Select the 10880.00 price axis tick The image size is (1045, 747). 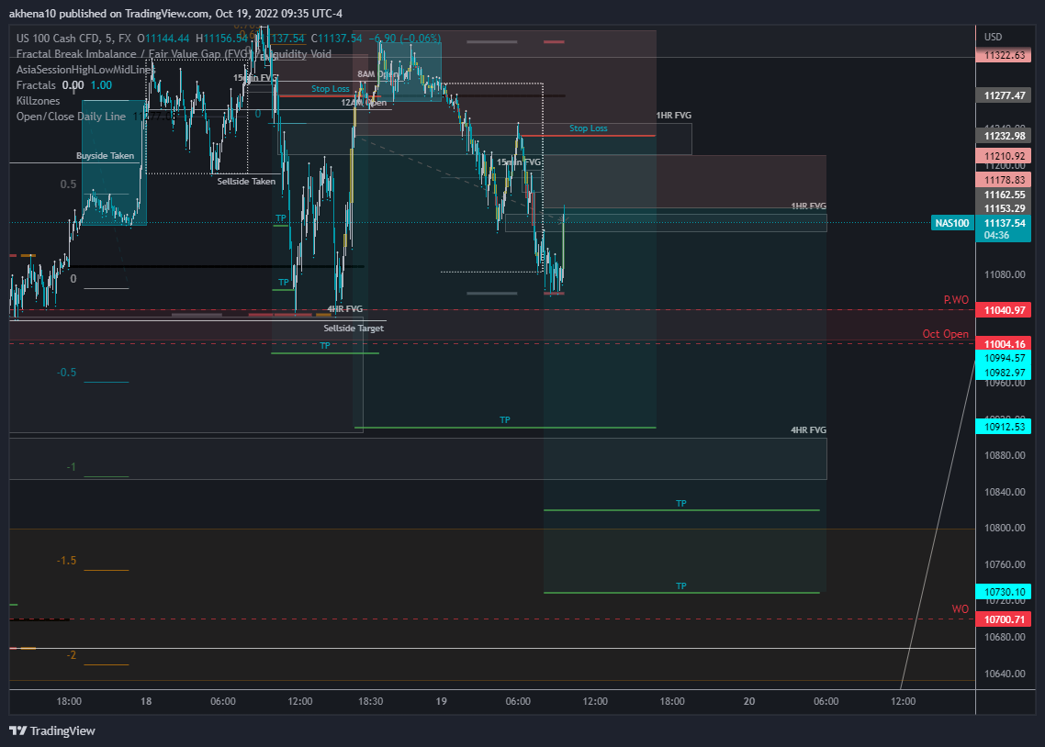[x=1005, y=455]
